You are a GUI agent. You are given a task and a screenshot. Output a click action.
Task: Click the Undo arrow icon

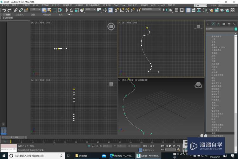click(x=4, y=10)
